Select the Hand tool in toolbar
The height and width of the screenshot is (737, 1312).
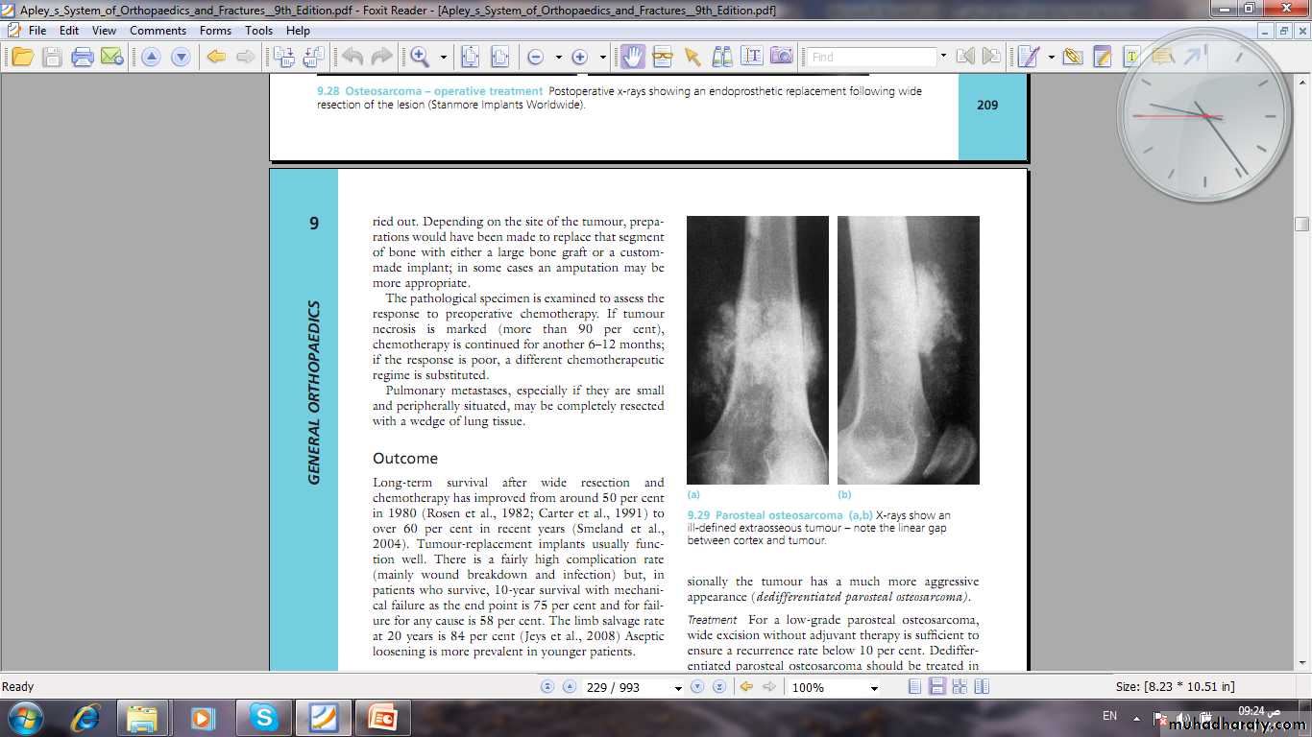coord(632,57)
